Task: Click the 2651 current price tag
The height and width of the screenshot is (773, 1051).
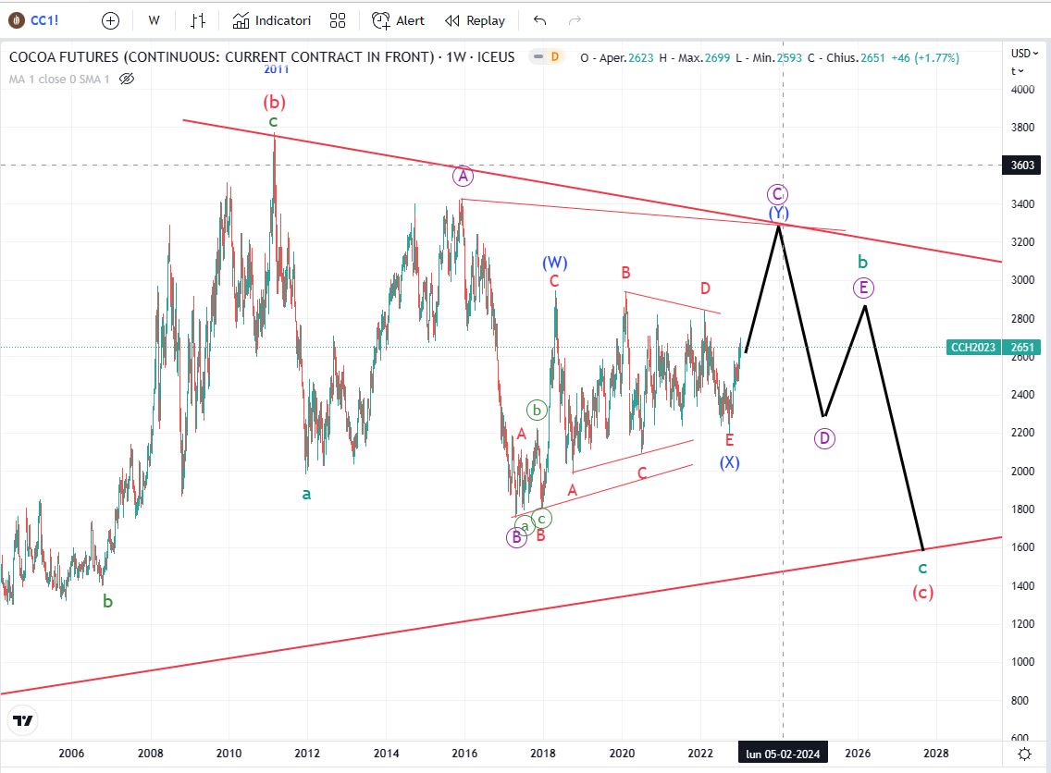Action: coord(1022,347)
